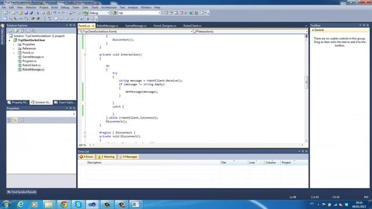Collapse the Interaction() method outline

pos(85,55)
